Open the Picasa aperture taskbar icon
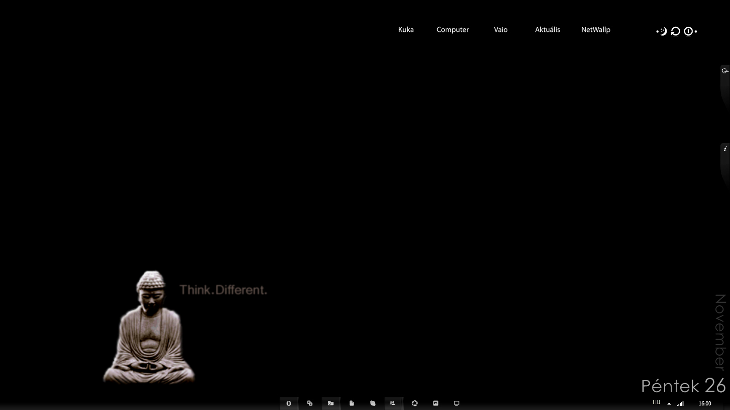Viewport: 730px width, 410px height. coord(415,403)
